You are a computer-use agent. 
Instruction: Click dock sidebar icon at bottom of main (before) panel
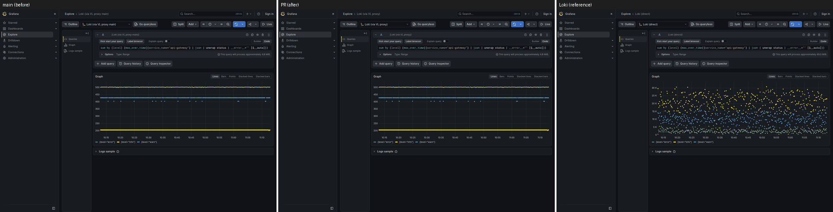click(x=54, y=208)
